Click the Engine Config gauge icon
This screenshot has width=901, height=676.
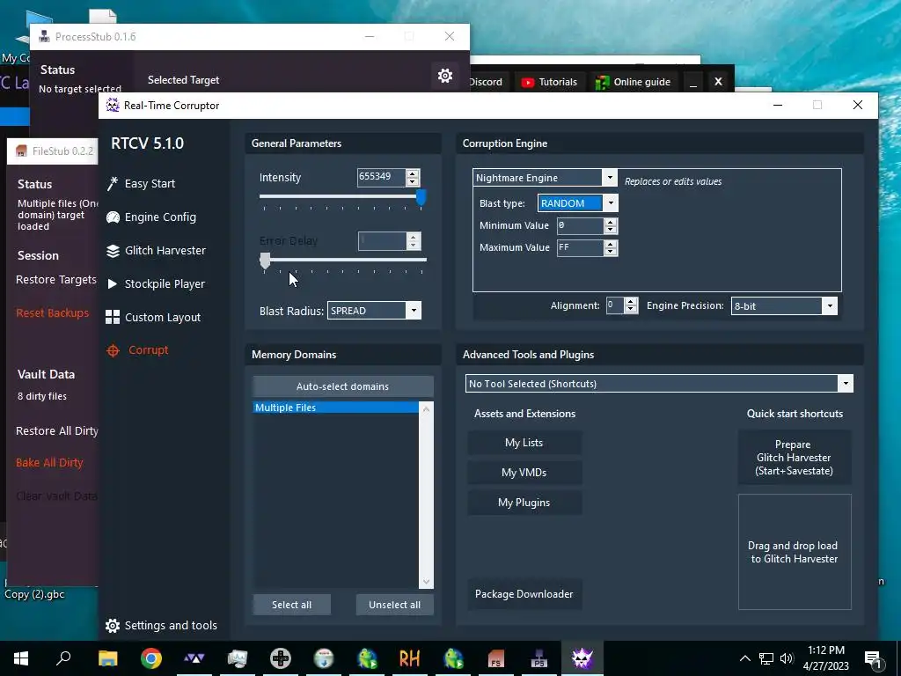pos(113,217)
